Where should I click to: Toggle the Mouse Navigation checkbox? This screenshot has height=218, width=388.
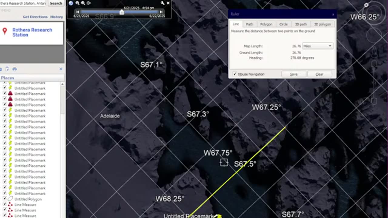point(235,74)
